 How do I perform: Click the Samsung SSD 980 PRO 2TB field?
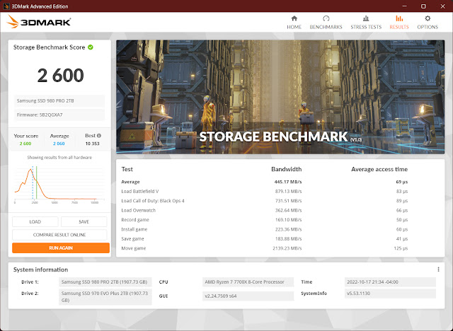click(x=59, y=100)
